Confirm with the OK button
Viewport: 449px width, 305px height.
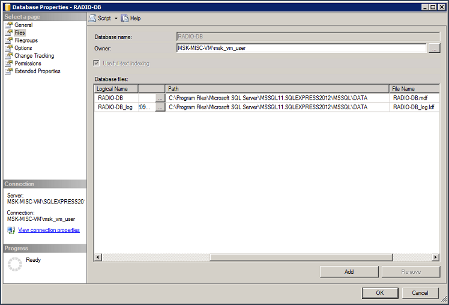[x=380, y=293]
